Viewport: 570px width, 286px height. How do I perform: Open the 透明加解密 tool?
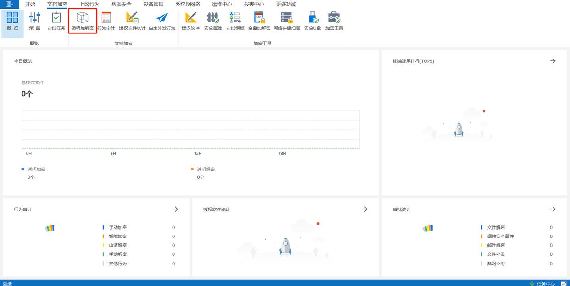click(x=83, y=21)
